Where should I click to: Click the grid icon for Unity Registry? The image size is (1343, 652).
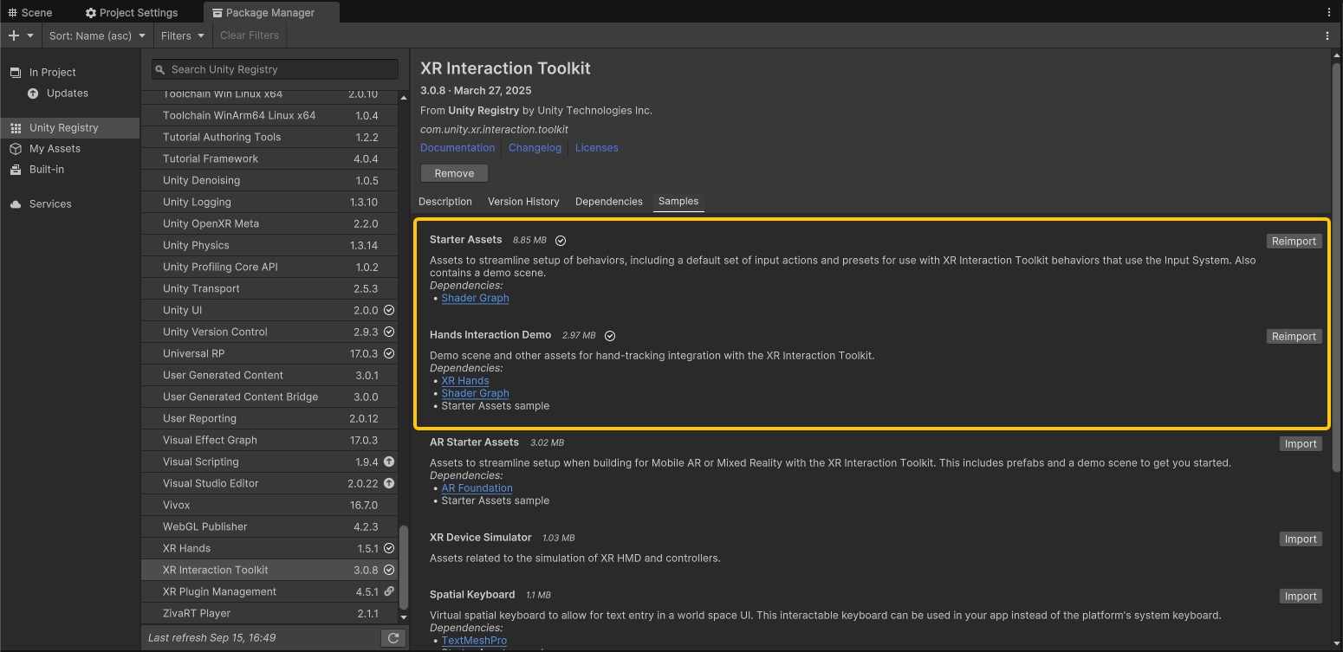point(15,128)
